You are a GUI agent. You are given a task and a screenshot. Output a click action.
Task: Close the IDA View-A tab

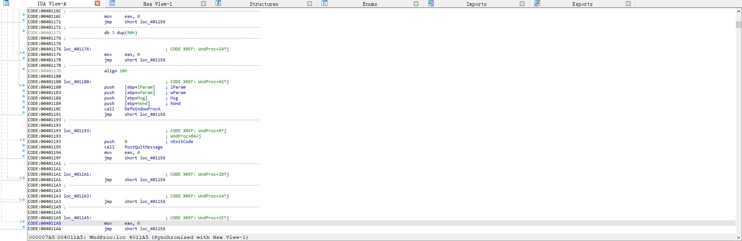point(97,3)
